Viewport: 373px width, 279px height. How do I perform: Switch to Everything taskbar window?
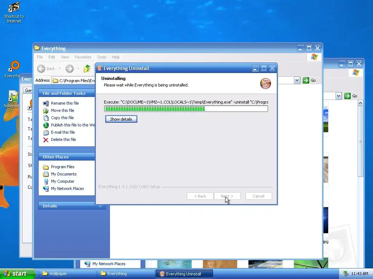tap(125, 274)
